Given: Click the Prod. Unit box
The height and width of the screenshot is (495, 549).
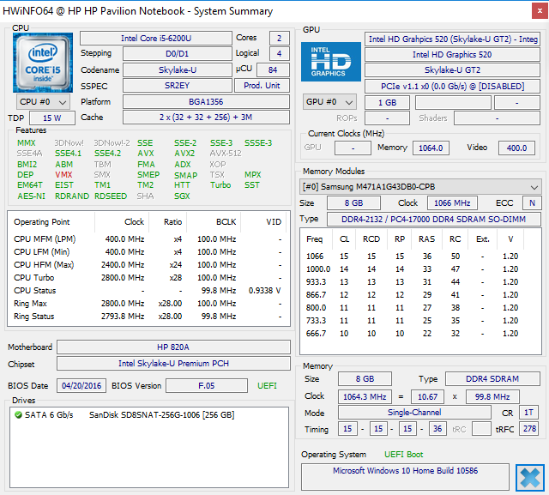Looking at the screenshot, I should [x=262, y=86].
